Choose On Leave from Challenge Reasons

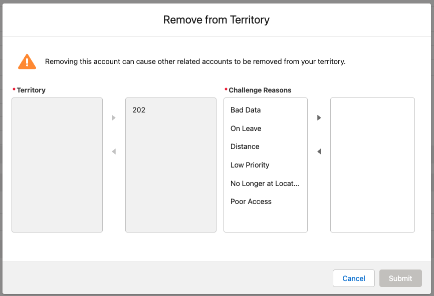pyautogui.click(x=246, y=128)
